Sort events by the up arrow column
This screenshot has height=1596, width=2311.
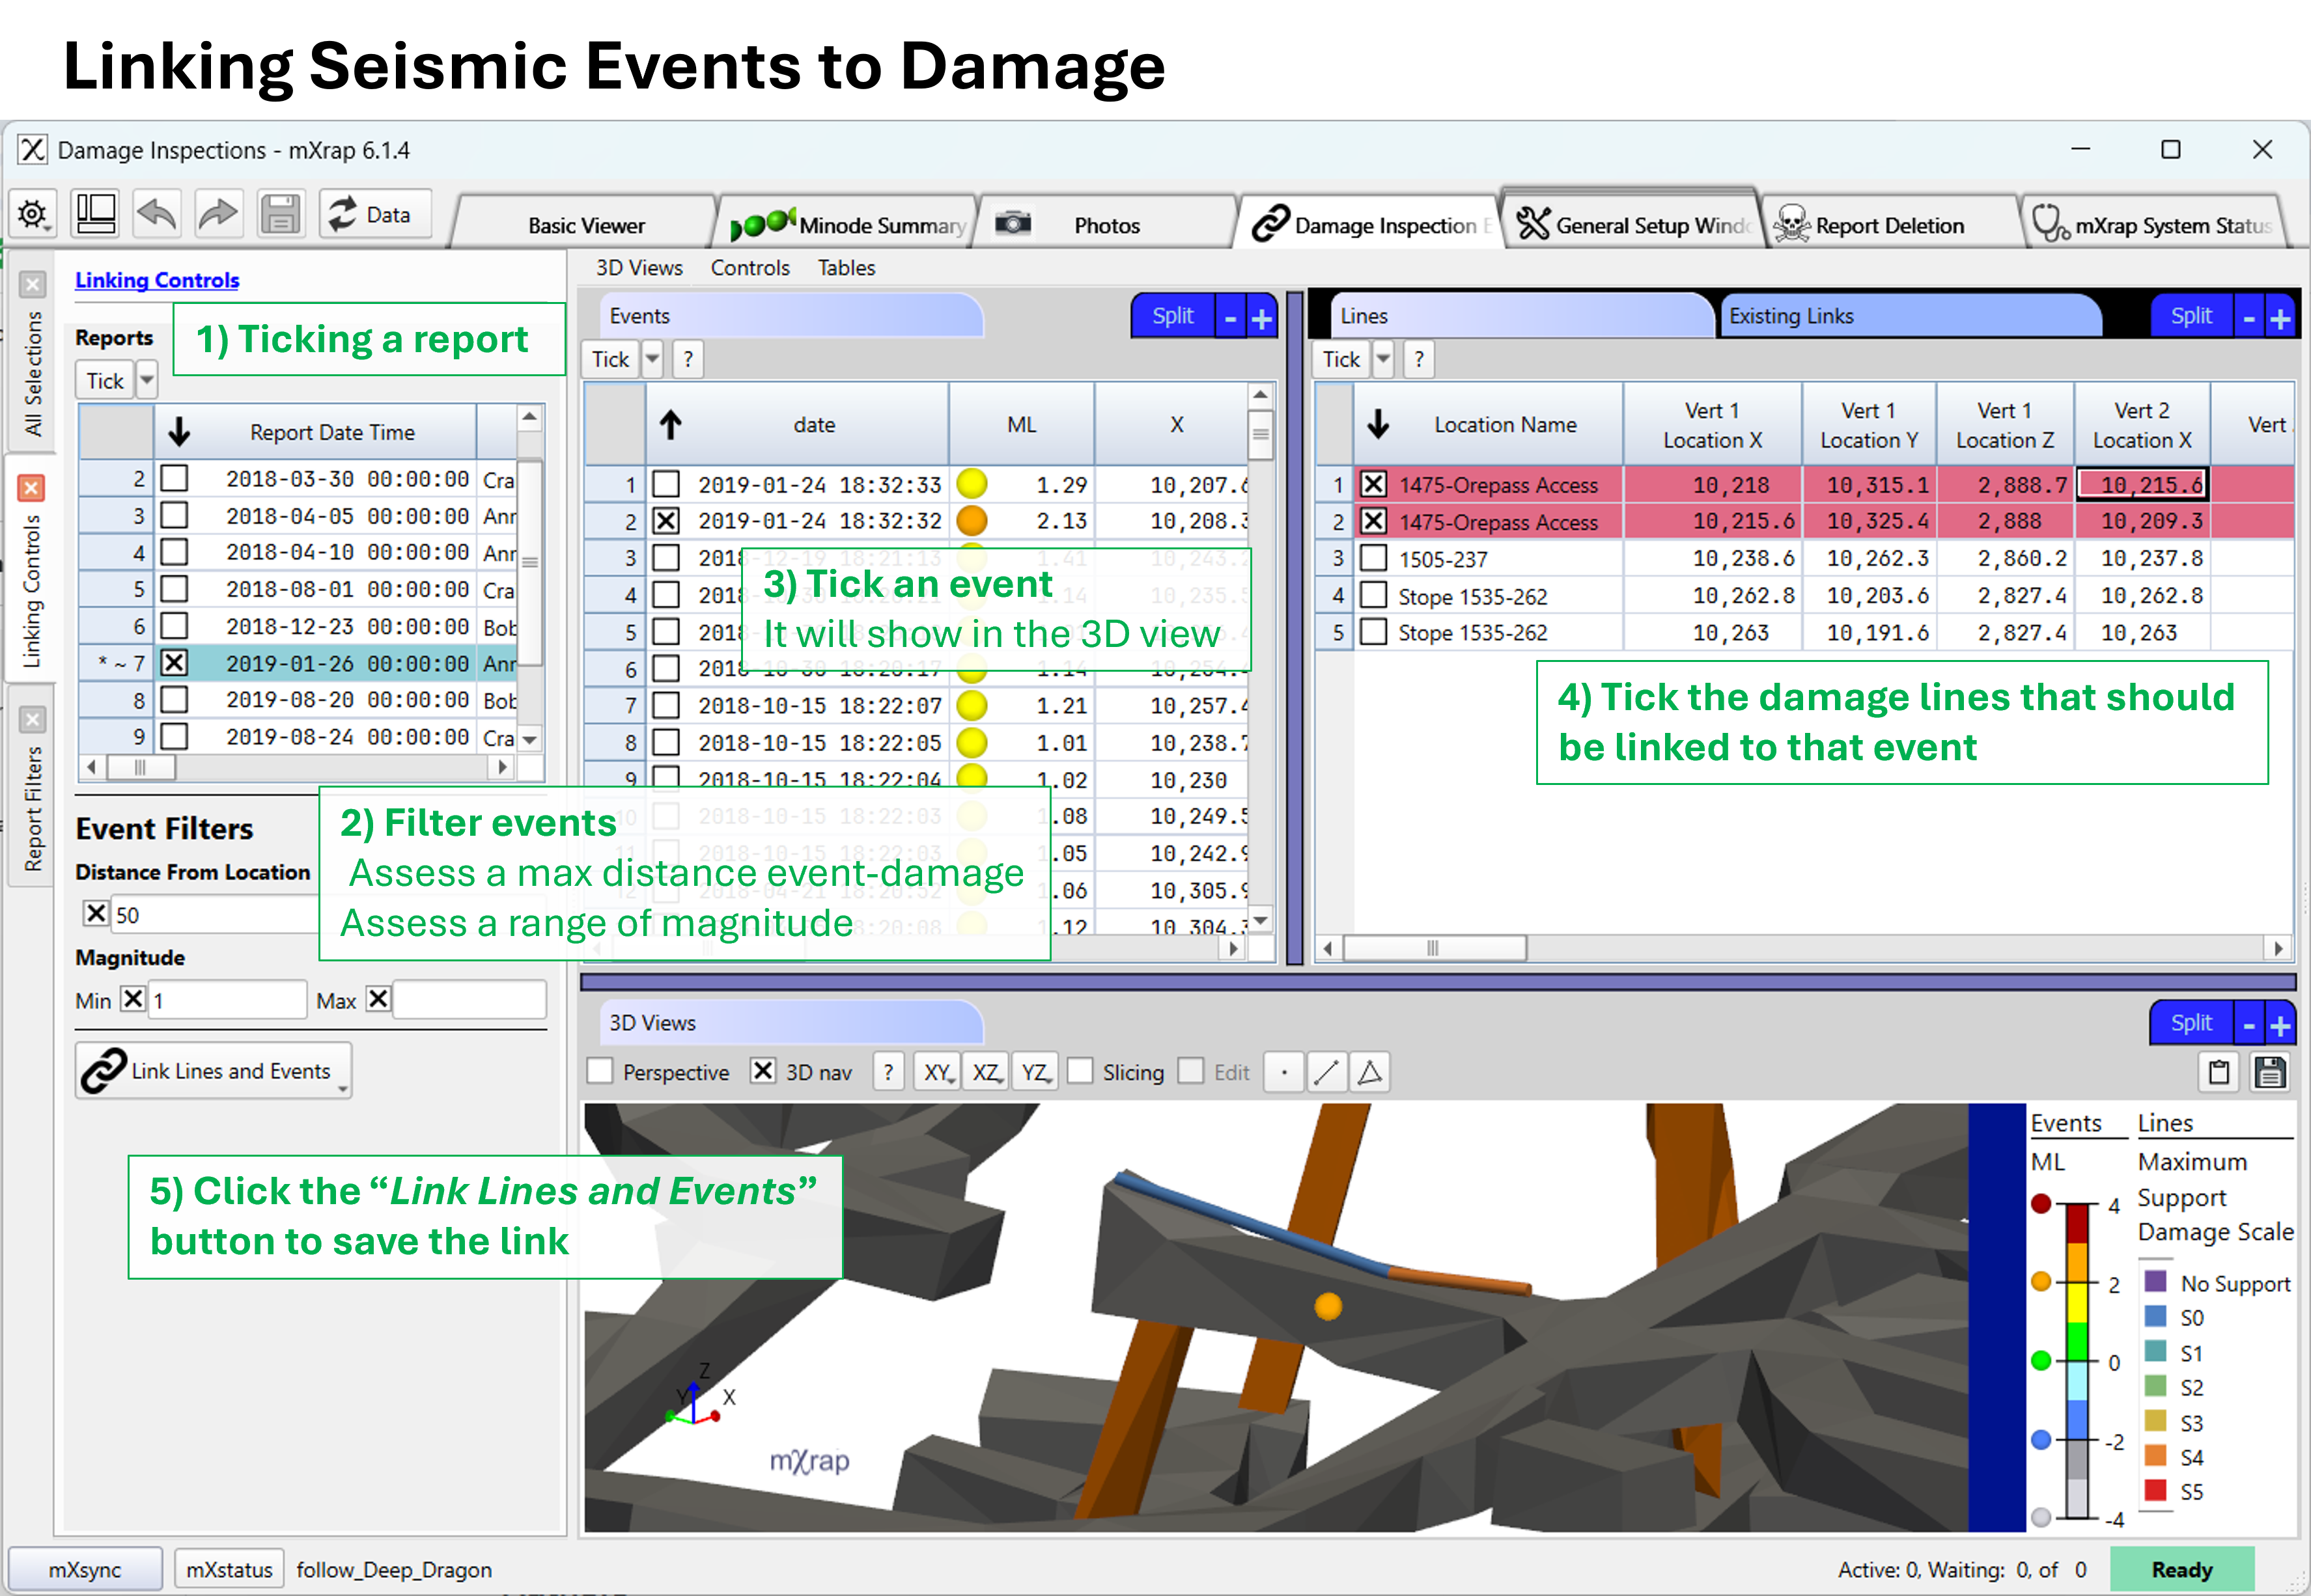[x=670, y=425]
